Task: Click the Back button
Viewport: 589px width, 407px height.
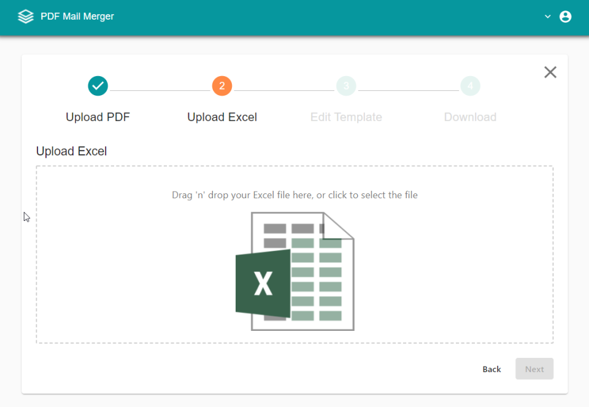Action: [x=491, y=369]
